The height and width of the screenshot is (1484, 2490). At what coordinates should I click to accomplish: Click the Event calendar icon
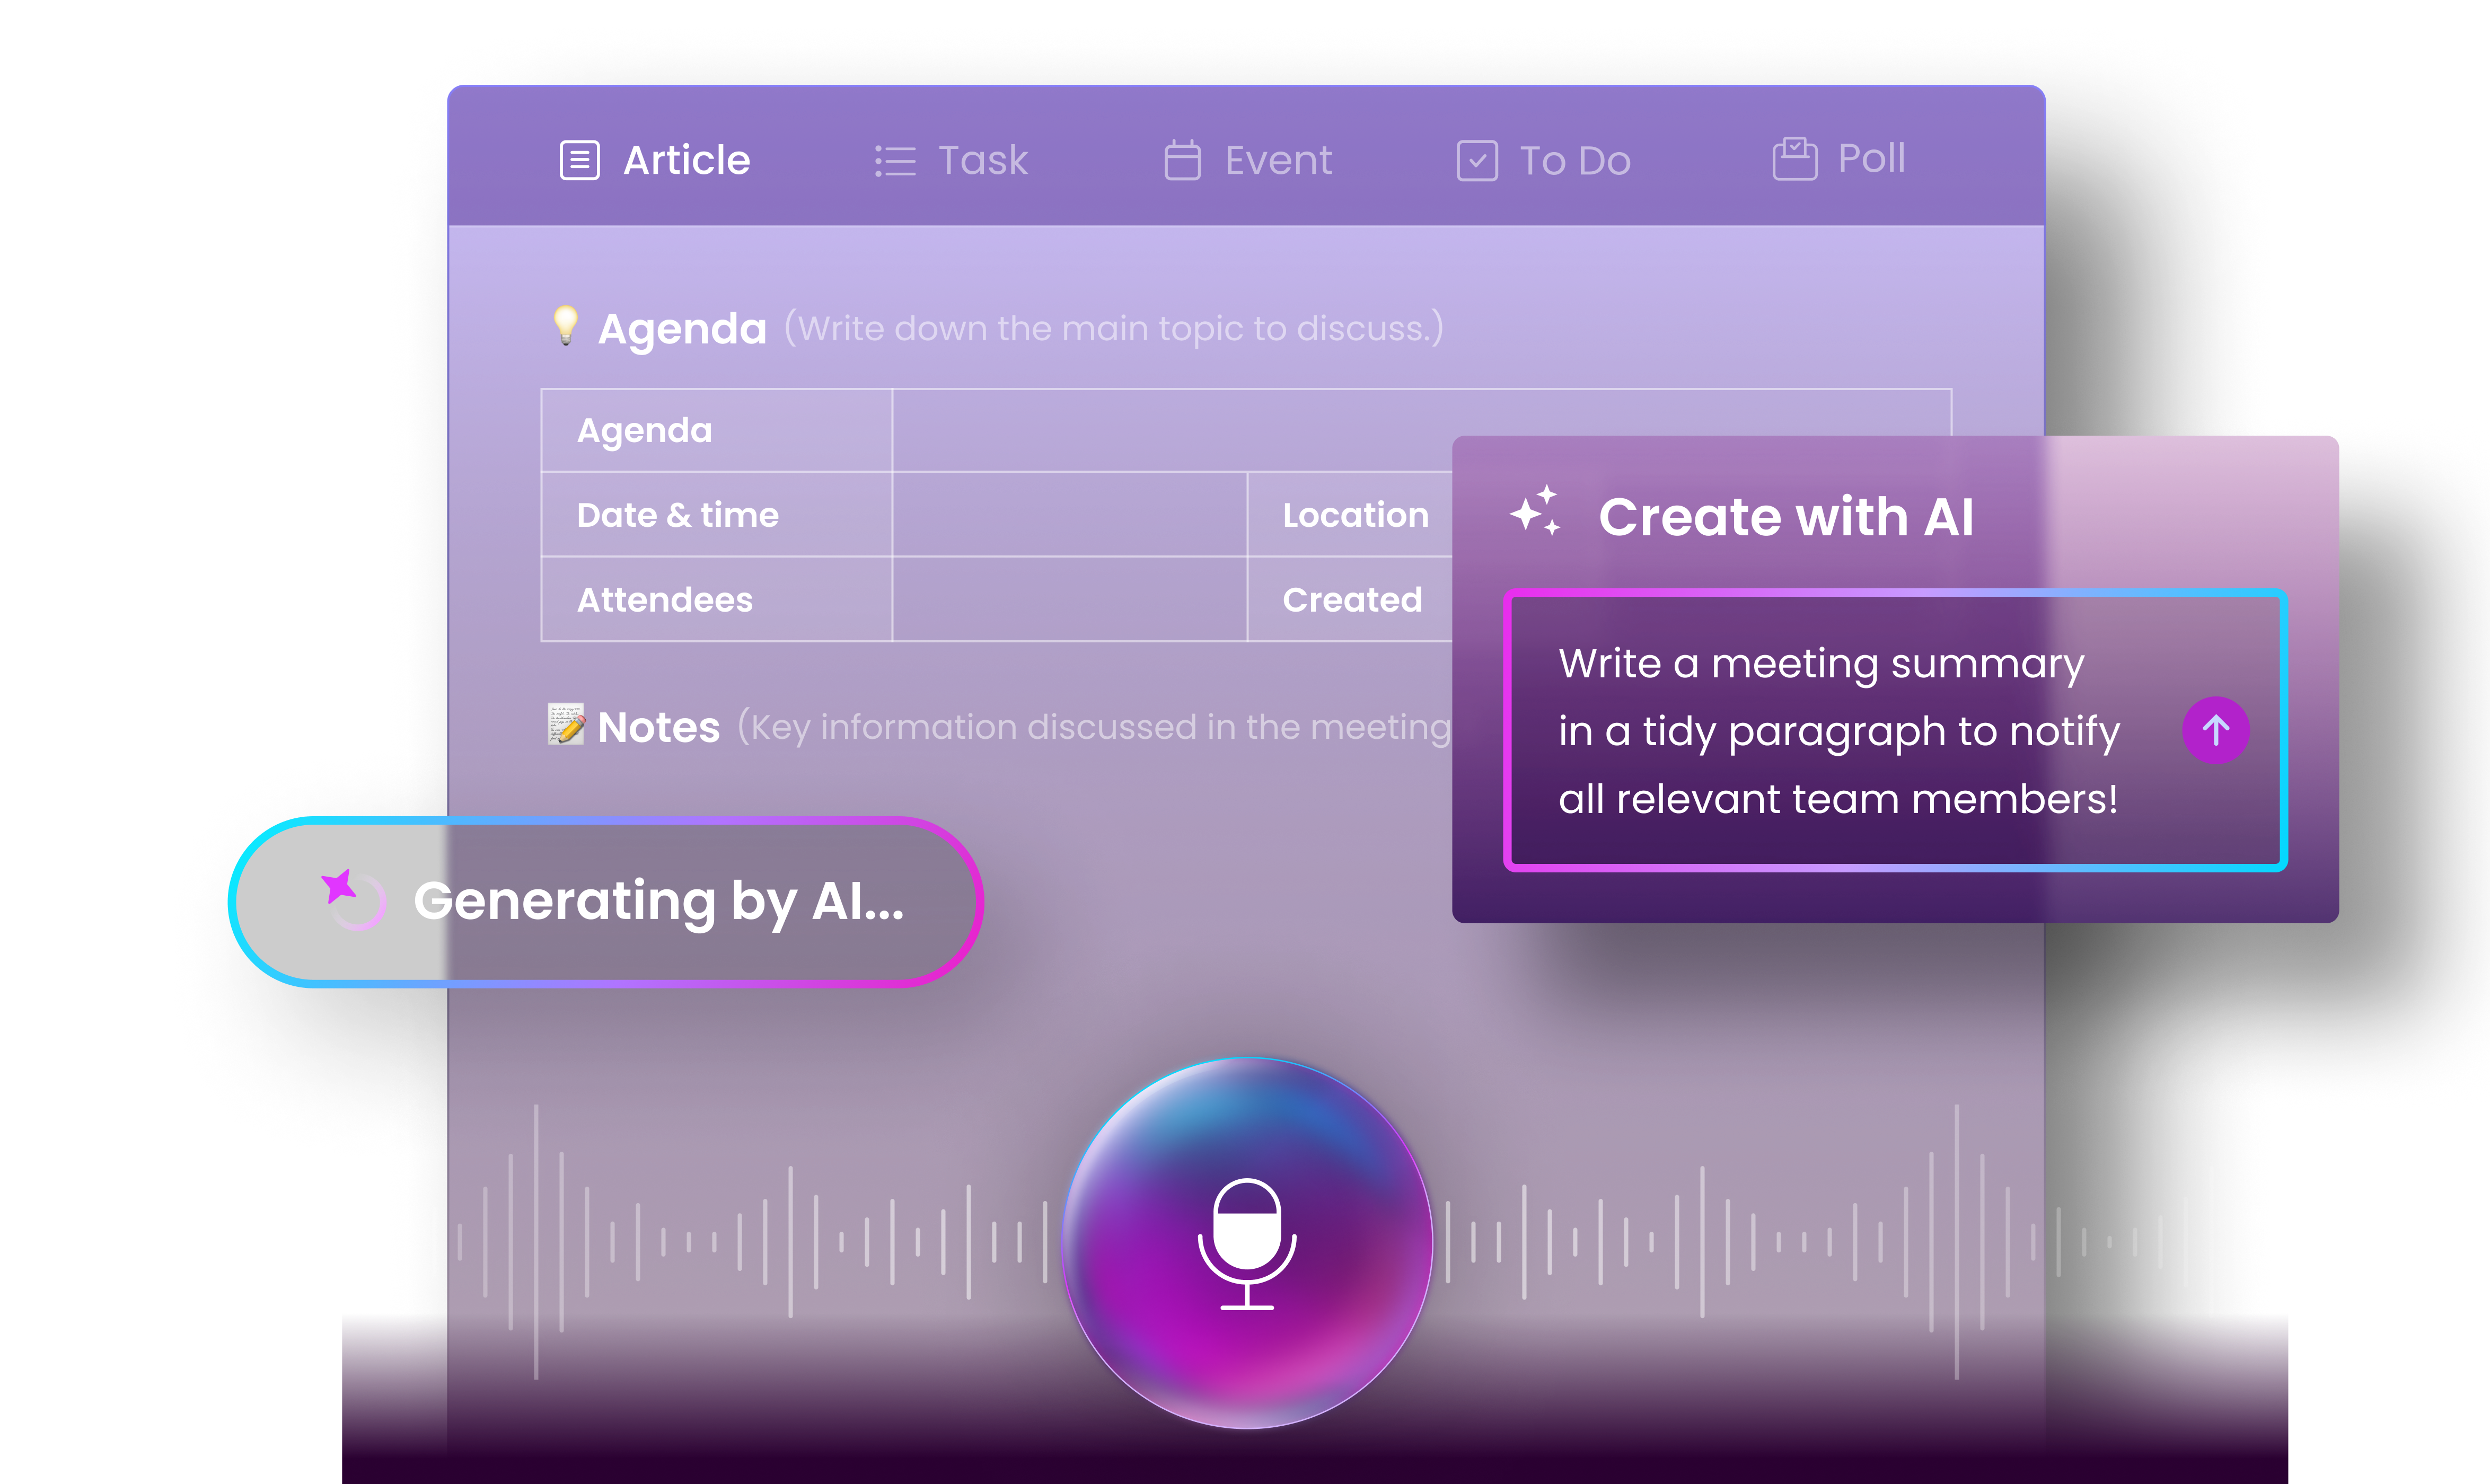click(x=1182, y=160)
